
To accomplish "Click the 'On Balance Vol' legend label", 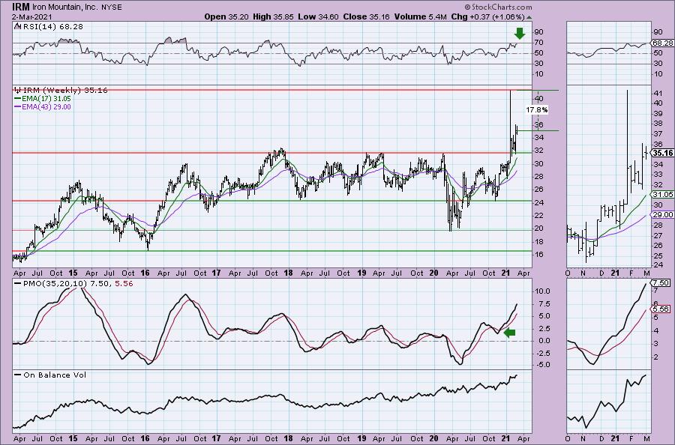I will (x=50, y=375).
